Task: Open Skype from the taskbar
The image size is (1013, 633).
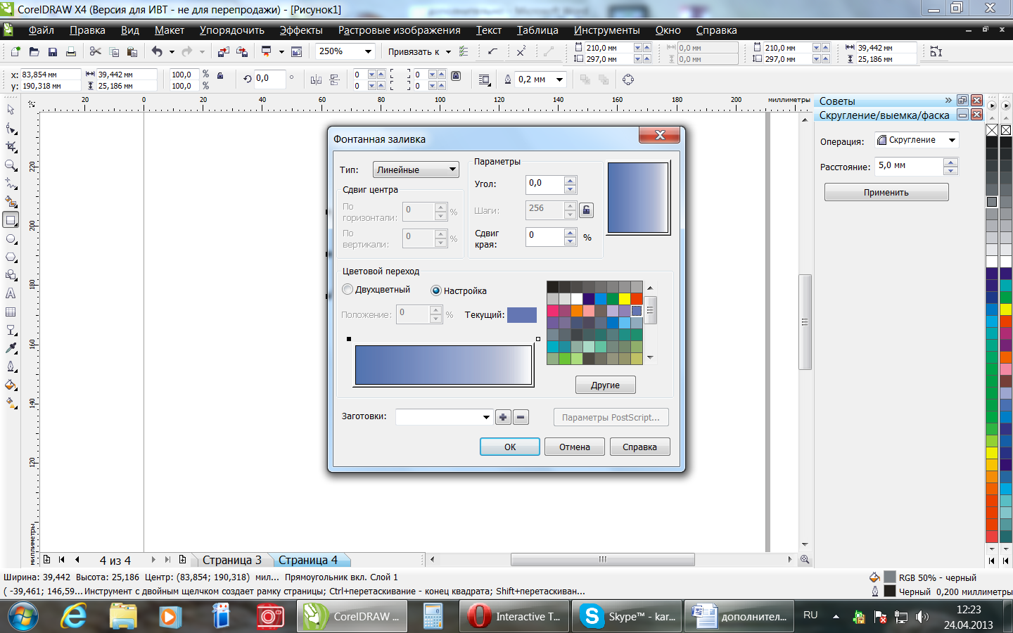Action: [x=626, y=616]
